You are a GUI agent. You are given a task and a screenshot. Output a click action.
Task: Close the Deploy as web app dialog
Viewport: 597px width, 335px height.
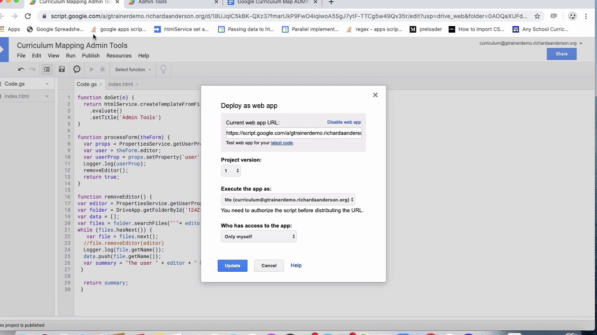tap(375, 95)
